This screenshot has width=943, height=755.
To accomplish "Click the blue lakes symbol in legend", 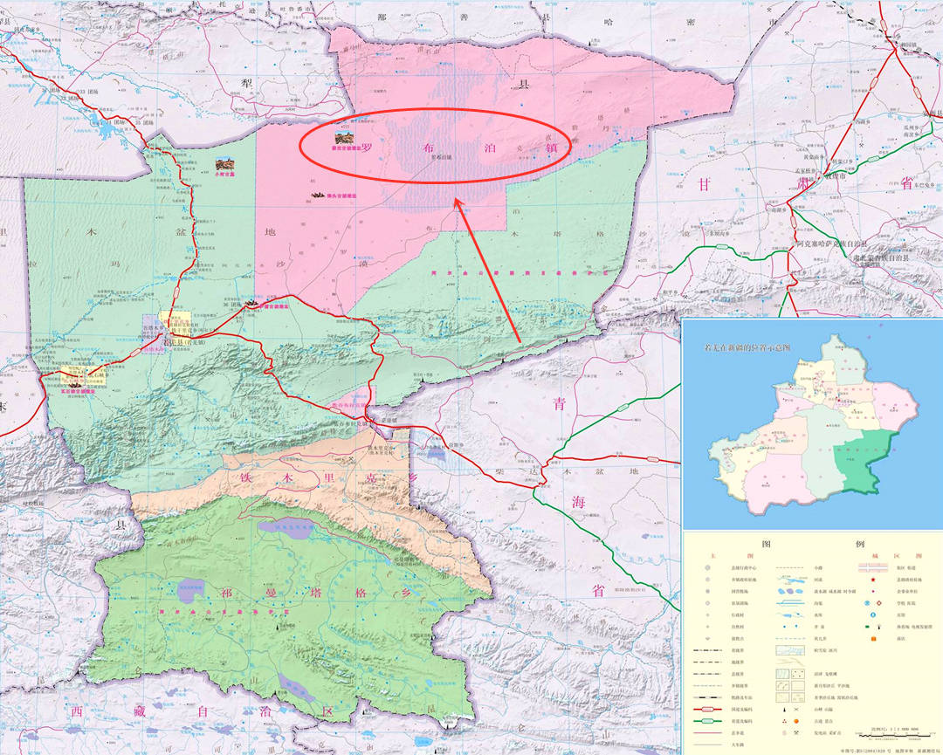I will coord(790,592).
